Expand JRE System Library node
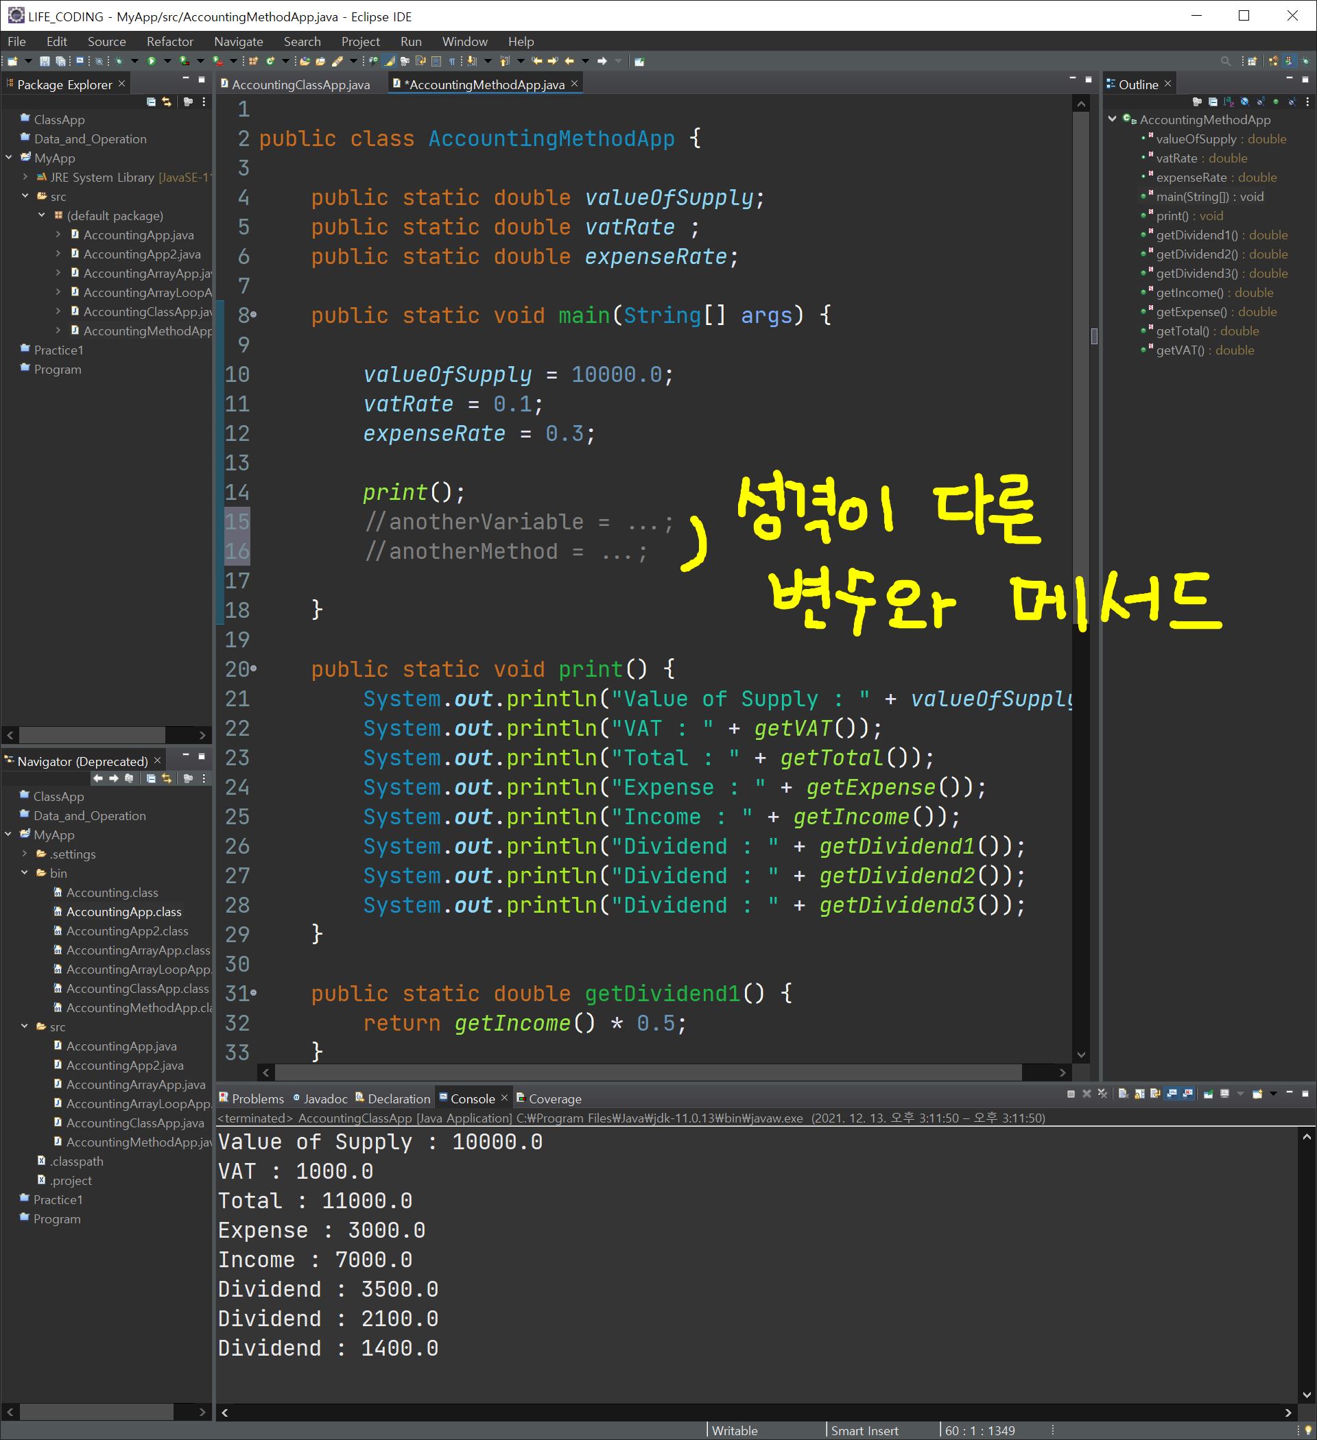Image resolution: width=1317 pixels, height=1440 pixels. click(25, 177)
